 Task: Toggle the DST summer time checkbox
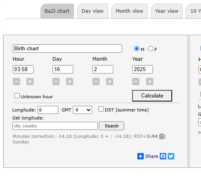pos(101,109)
